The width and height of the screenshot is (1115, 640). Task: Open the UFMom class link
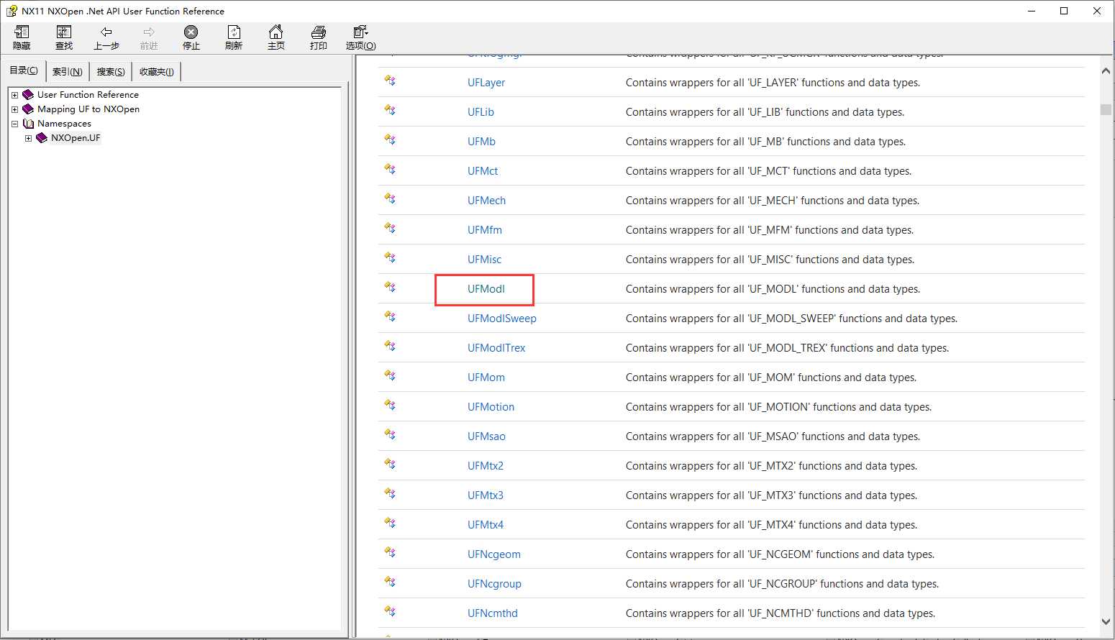coord(486,378)
